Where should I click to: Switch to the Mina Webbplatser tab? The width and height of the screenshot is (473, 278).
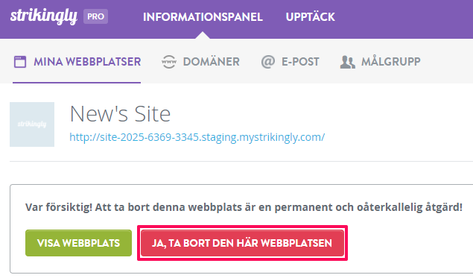click(x=77, y=62)
